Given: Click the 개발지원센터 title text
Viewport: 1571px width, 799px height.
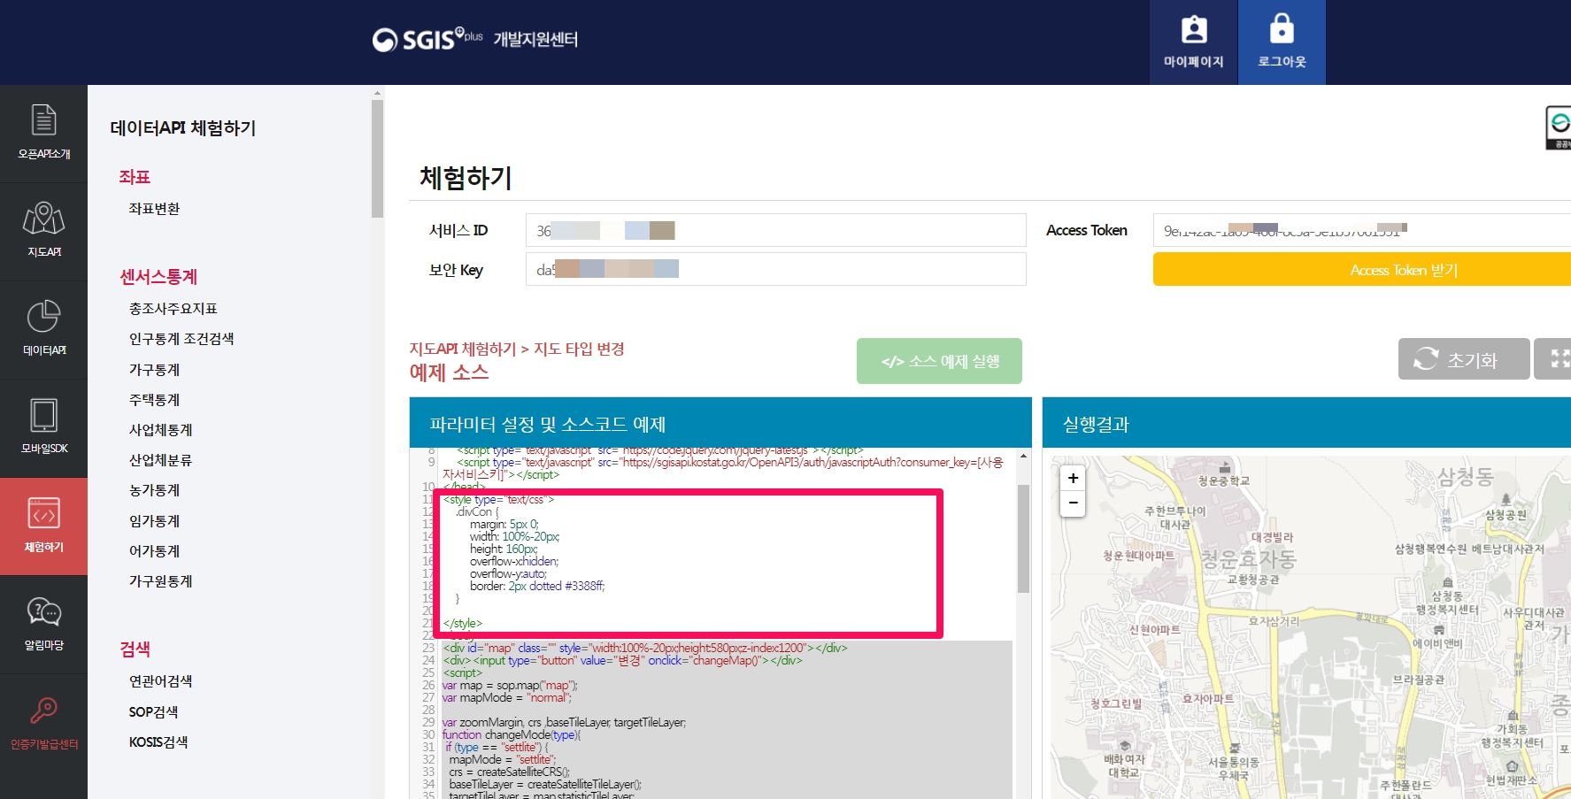Looking at the screenshot, I should [x=535, y=39].
